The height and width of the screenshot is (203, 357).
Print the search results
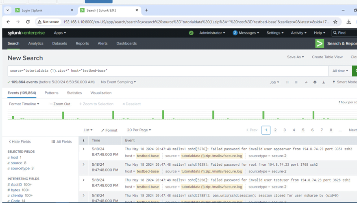[x=315, y=82]
